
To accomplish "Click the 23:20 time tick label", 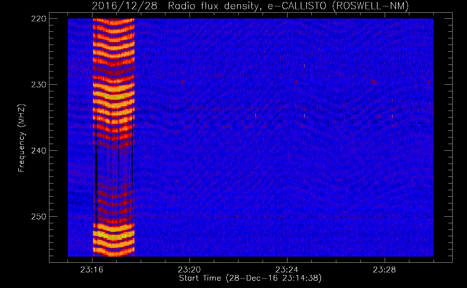I will (189, 270).
